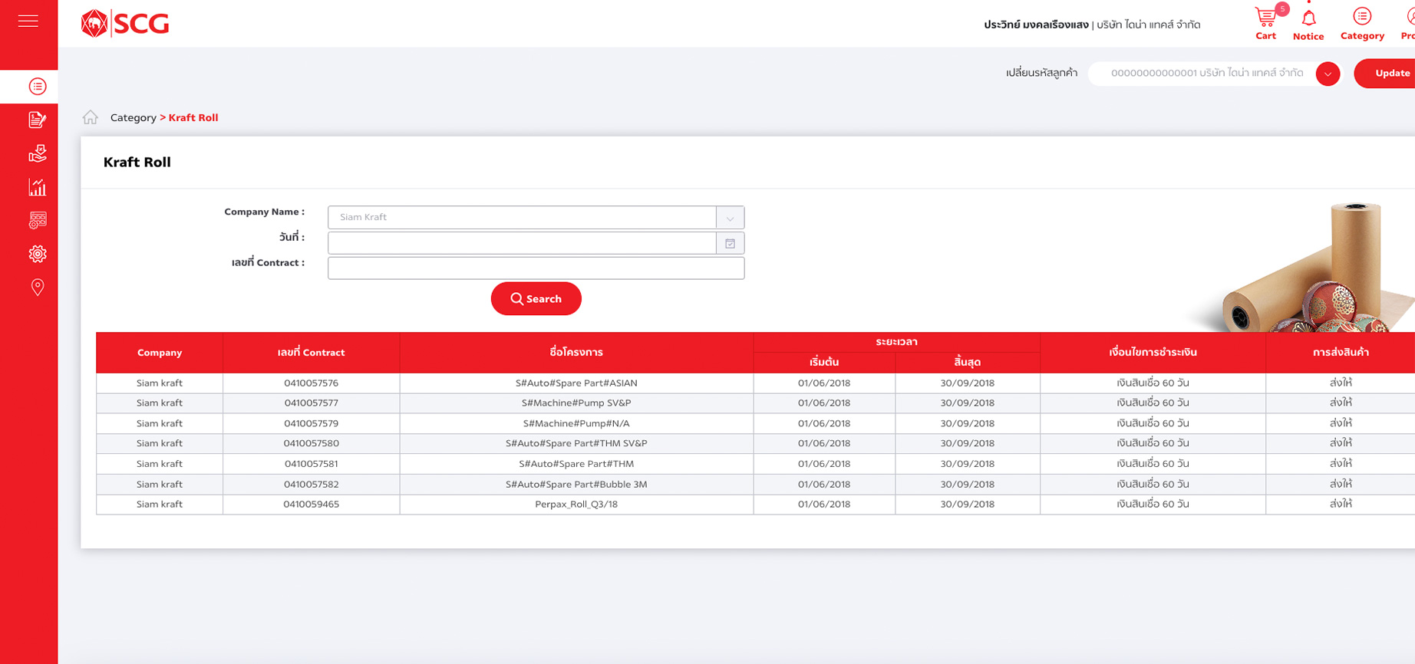Open the hand receiving payment sidebar icon
Viewport: 1415px width, 664px height.
[38, 153]
